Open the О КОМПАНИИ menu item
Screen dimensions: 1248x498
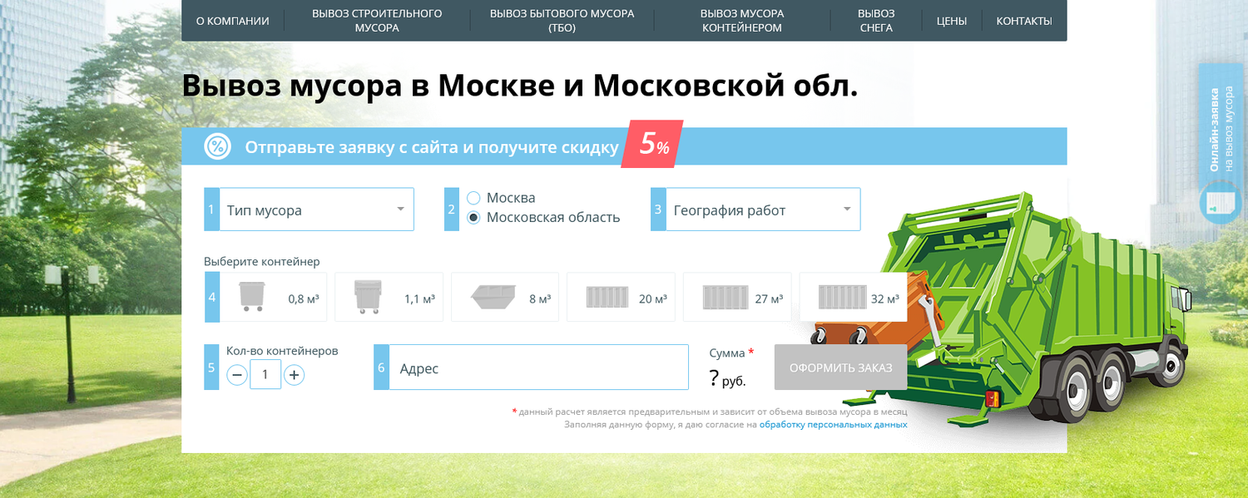[232, 21]
